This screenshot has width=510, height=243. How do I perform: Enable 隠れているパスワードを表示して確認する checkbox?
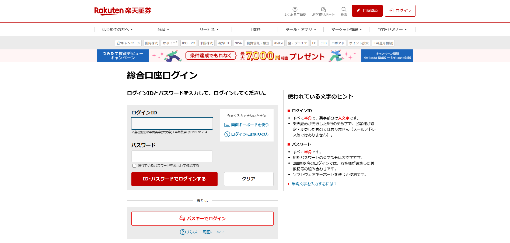[134, 166]
